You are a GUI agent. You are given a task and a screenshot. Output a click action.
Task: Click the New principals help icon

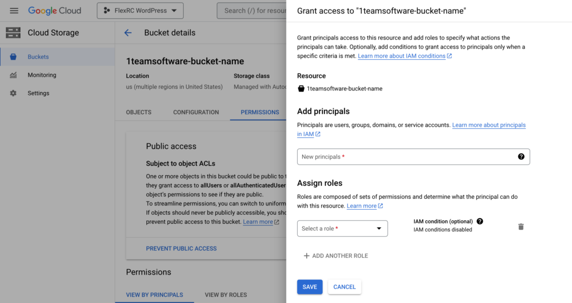point(521,157)
